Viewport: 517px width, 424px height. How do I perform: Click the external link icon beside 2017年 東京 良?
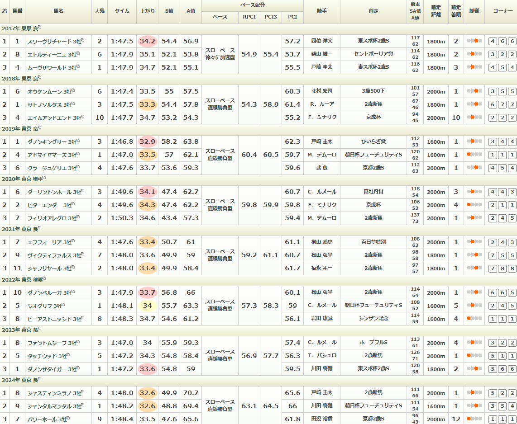(x=40, y=27)
